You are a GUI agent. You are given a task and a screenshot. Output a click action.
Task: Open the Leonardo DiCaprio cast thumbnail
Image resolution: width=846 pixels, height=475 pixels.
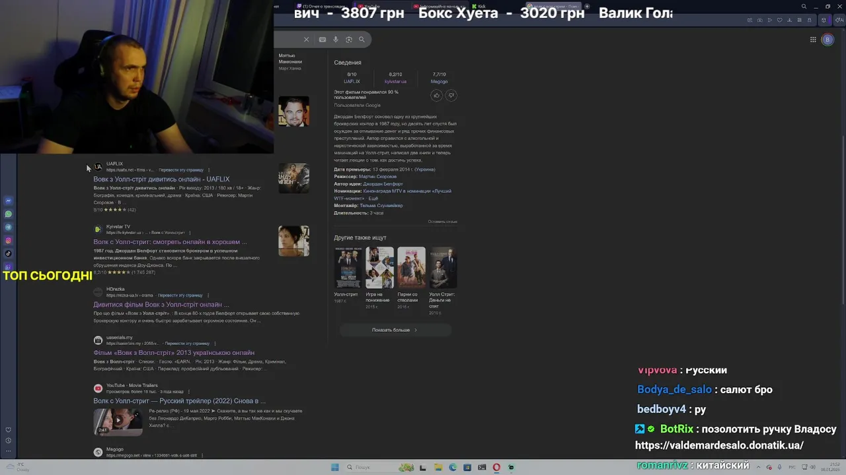pos(293,112)
